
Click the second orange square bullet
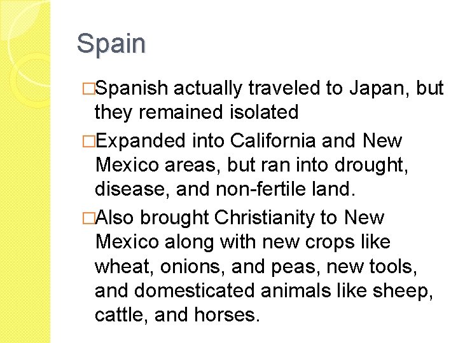[88, 142]
